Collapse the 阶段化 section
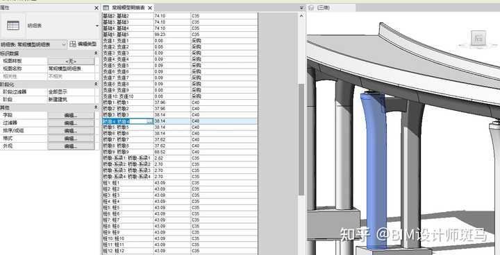The height and width of the screenshot is (255, 500). click(96, 85)
